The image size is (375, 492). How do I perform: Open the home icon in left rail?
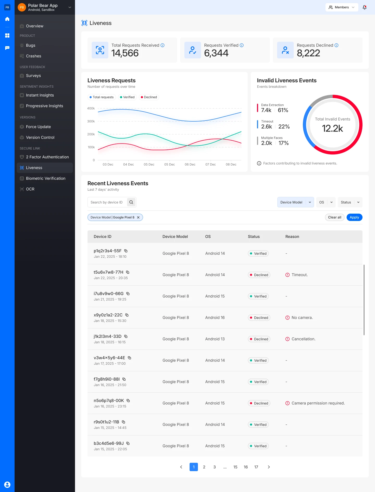point(7,19)
